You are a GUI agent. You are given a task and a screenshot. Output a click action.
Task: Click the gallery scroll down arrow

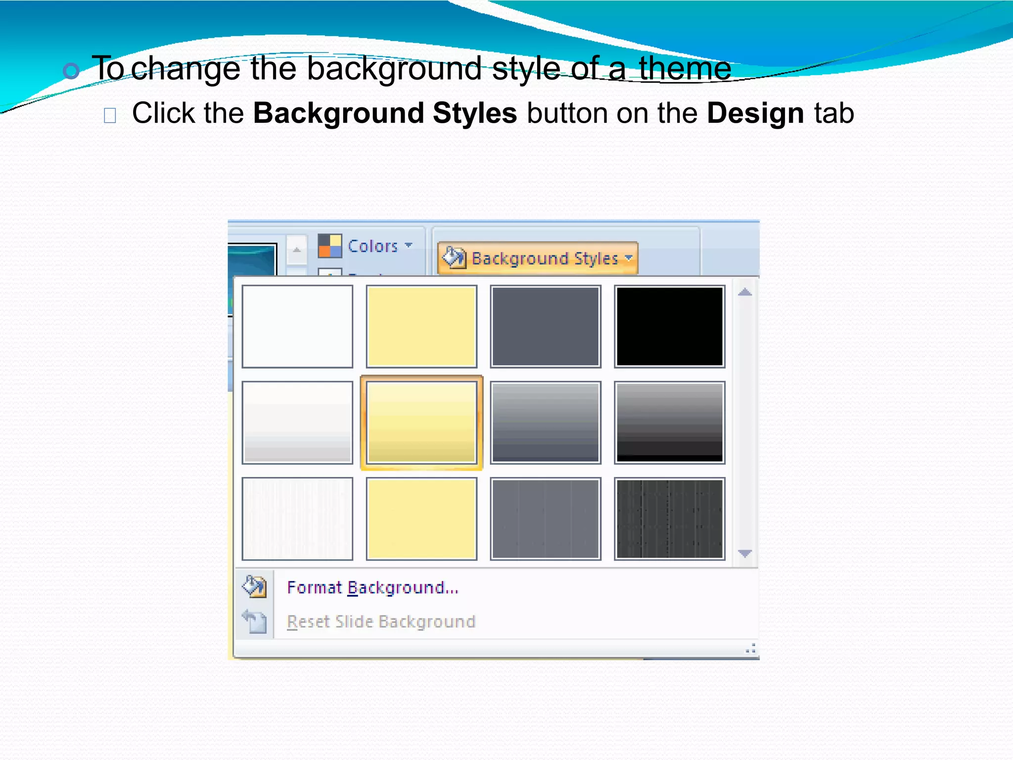745,553
